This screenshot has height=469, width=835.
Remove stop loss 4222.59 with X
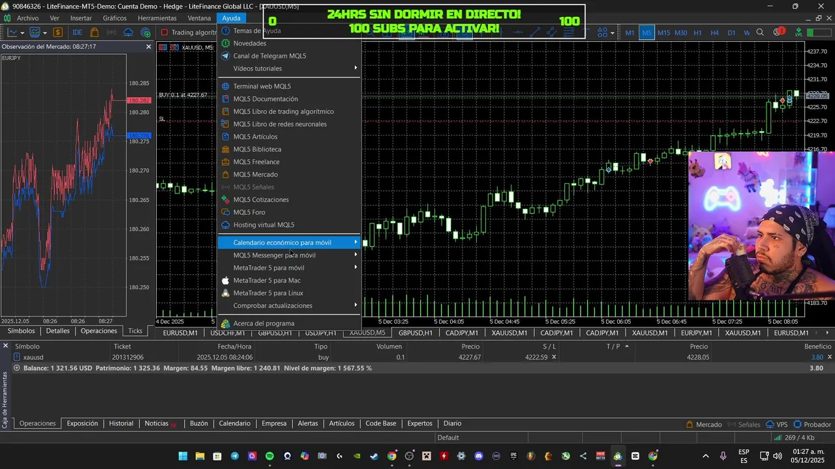554,357
